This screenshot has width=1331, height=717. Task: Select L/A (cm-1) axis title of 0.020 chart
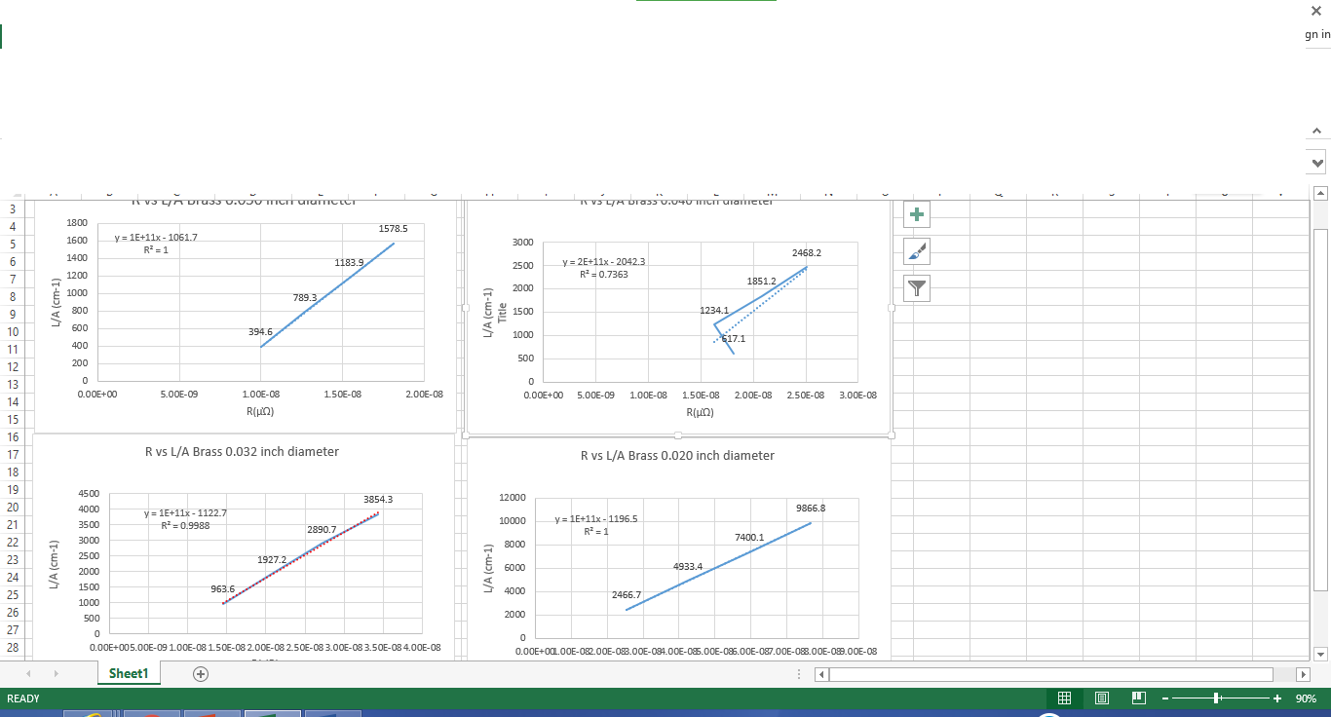tap(488, 567)
